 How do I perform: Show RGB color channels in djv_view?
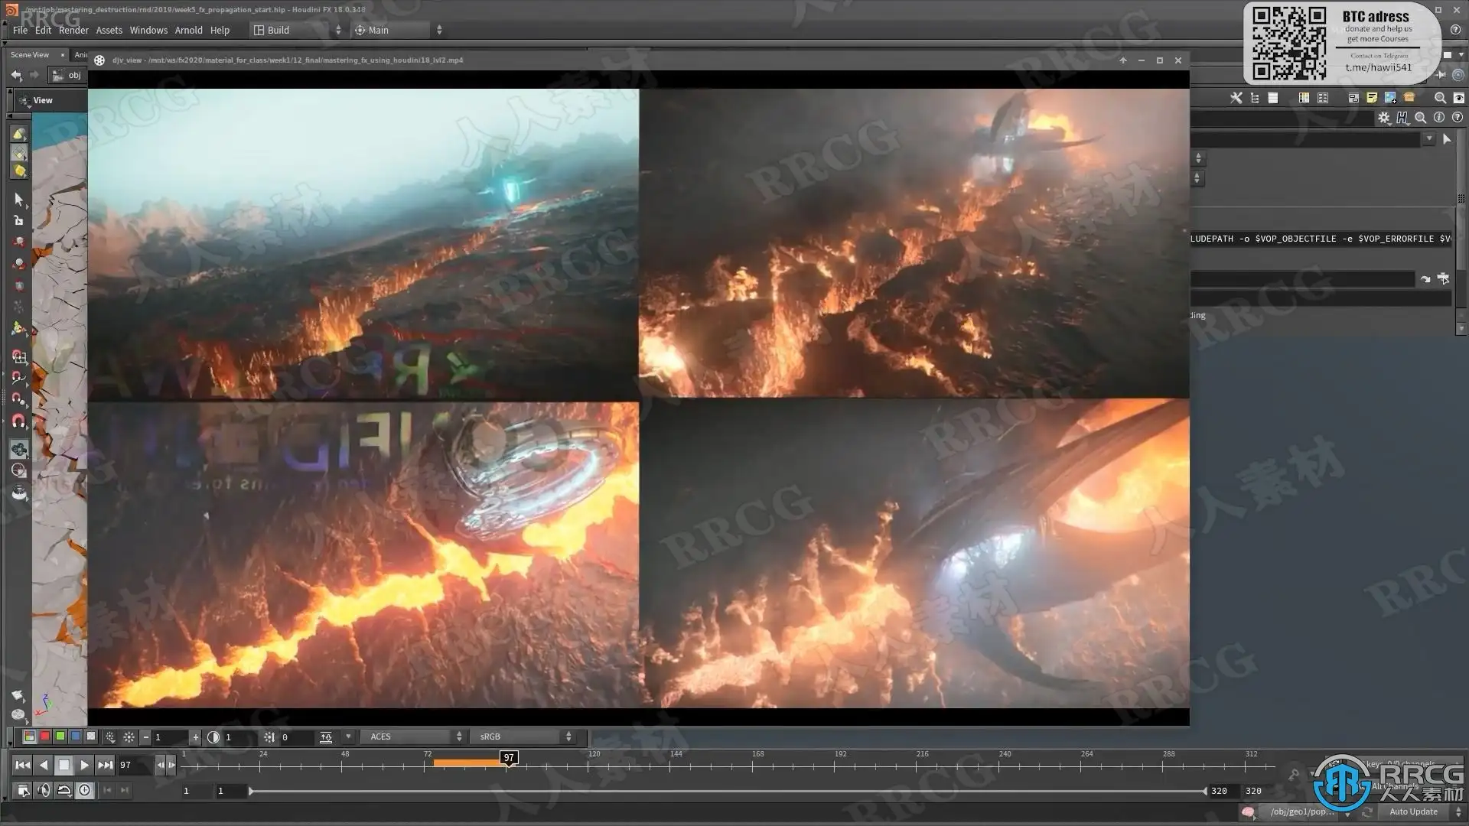(29, 737)
